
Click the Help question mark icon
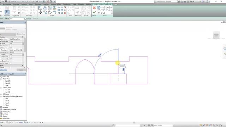(x=207, y=1)
